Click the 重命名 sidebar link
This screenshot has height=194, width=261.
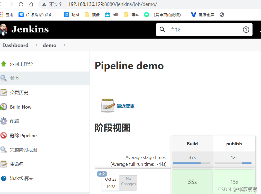coord(17,164)
